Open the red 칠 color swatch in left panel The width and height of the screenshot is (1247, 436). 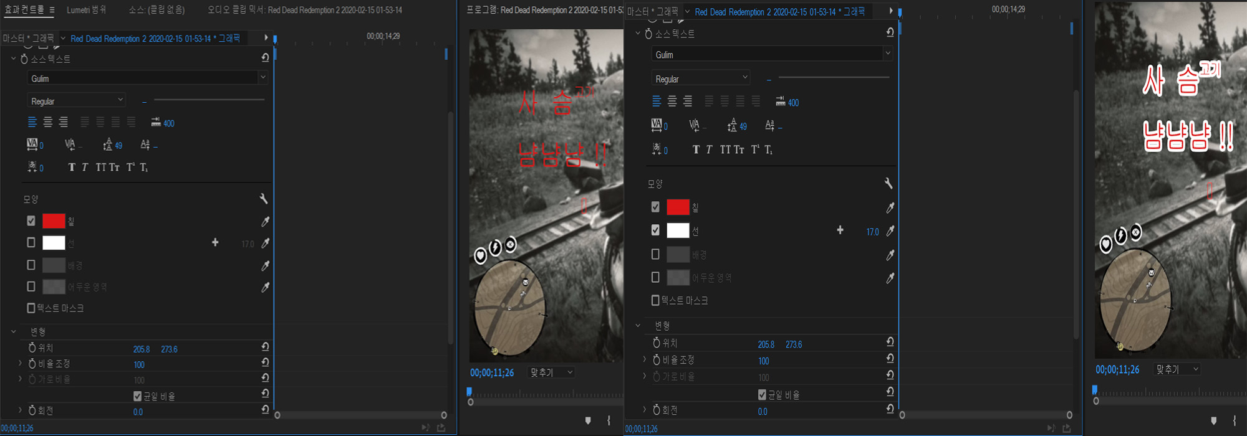pyautogui.click(x=54, y=220)
